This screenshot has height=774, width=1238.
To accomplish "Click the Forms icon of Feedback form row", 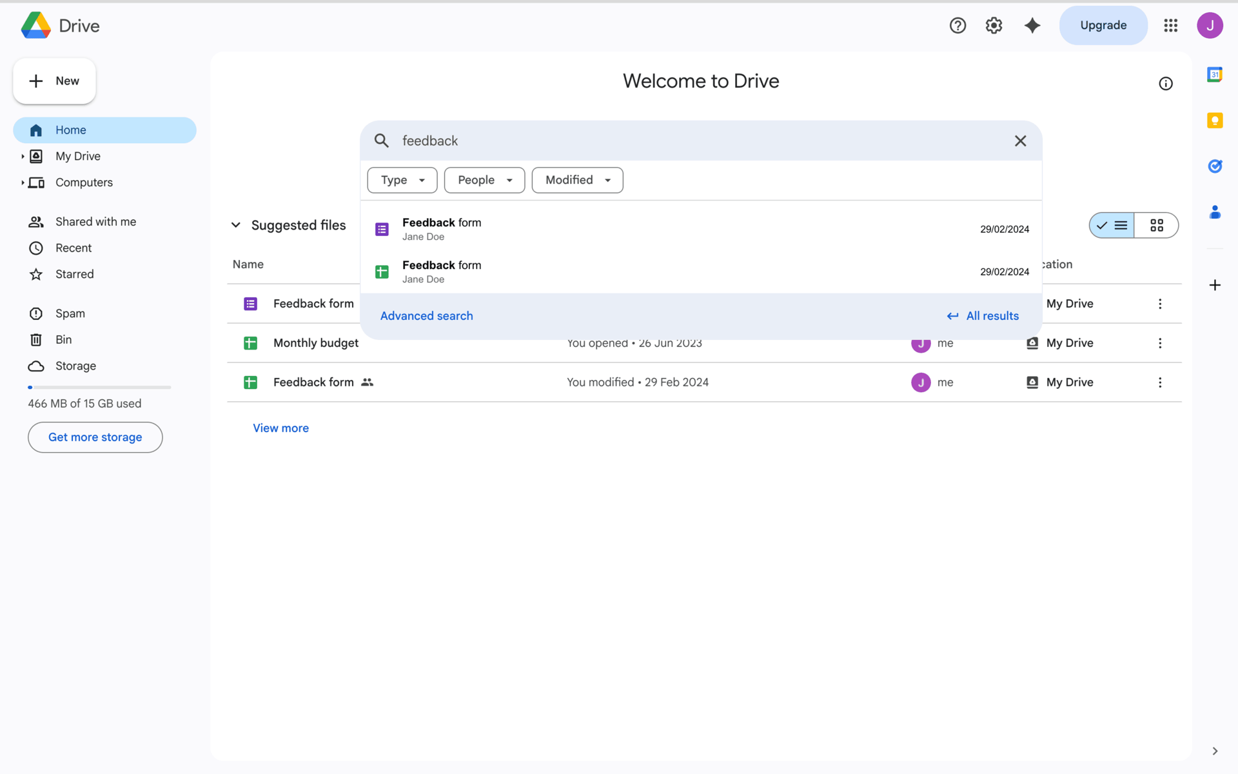I will coord(251,304).
